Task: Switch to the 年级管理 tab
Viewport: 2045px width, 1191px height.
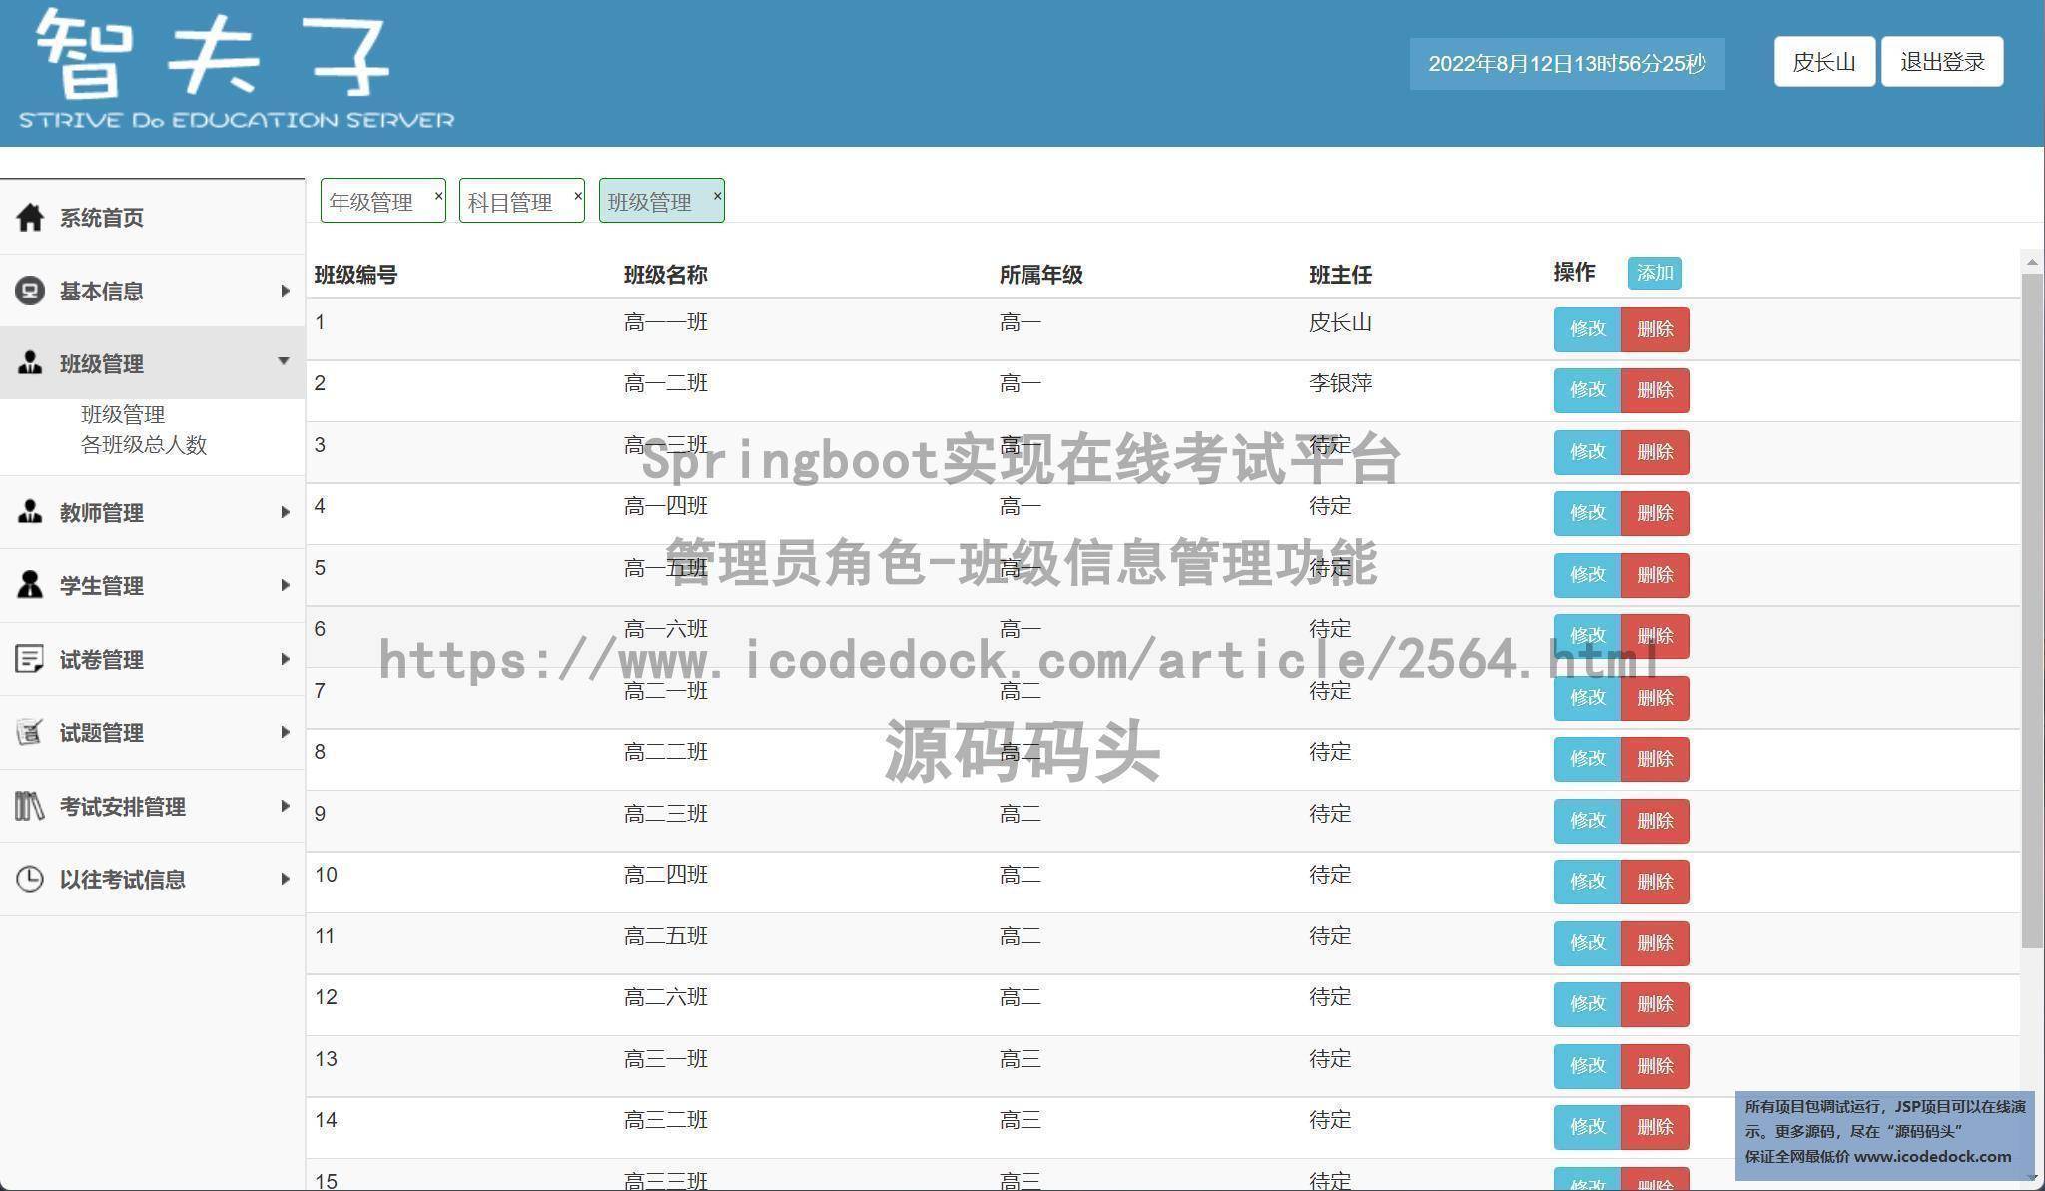Action: pos(371,201)
